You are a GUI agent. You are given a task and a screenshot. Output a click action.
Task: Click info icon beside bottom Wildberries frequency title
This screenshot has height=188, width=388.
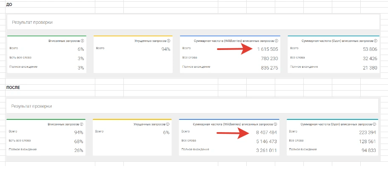click(275, 124)
